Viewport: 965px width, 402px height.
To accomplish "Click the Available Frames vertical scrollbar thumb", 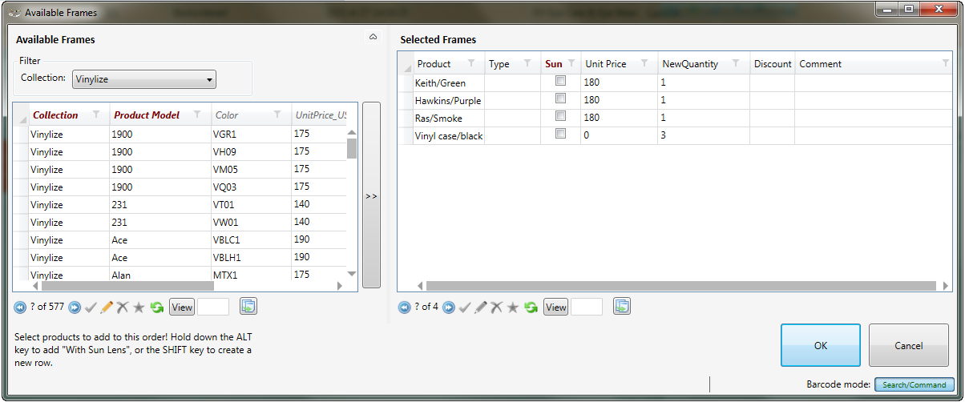I will click(352, 149).
